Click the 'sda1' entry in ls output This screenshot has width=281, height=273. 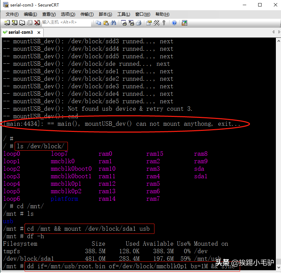click(x=201, y=176)
